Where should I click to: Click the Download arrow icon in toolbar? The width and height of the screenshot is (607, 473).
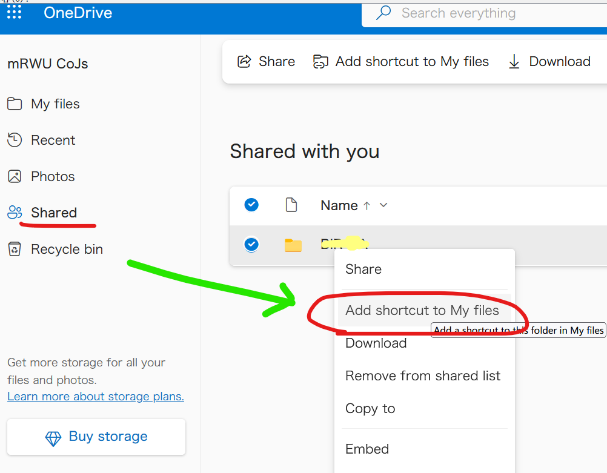pos(514,62)
